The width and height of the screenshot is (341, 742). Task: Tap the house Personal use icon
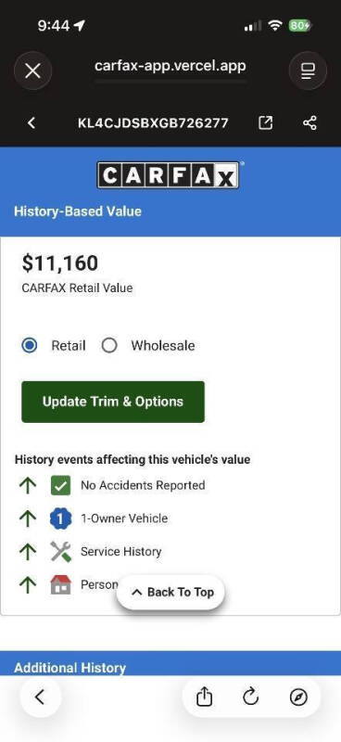coord(60,585)
